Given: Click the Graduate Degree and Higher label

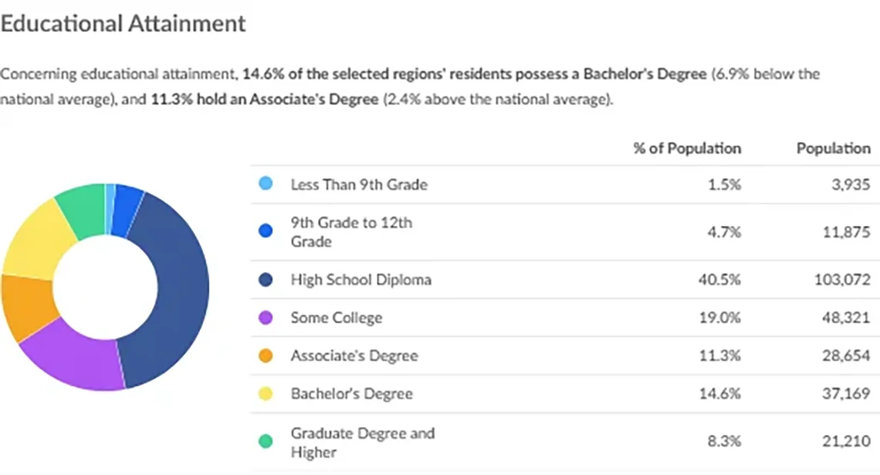Looking at the screenshot, I should tap(363, 443).
